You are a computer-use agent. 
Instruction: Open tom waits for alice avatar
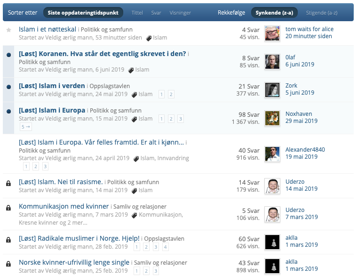(272, 33)
